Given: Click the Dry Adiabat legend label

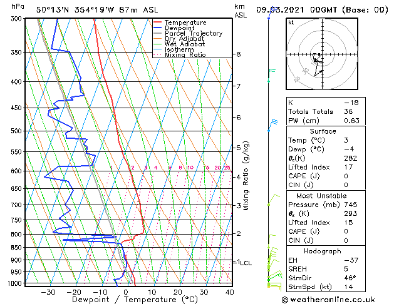Looking at the screenshot, I should point(184,39).
